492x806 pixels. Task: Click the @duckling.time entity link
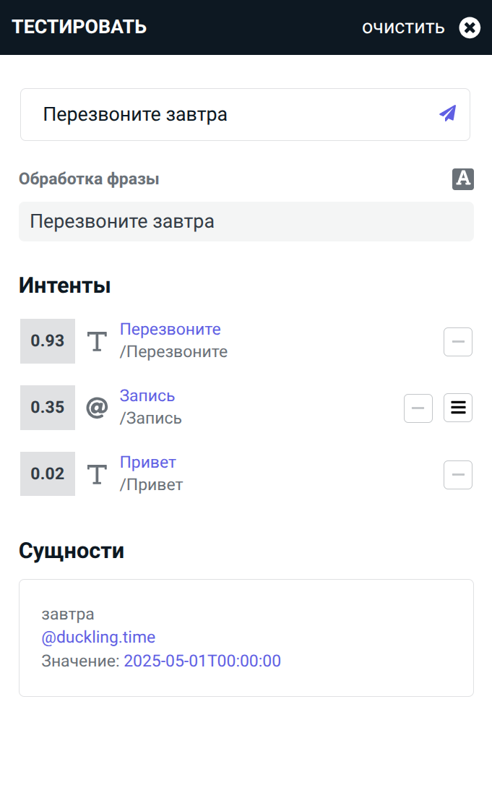98,638
